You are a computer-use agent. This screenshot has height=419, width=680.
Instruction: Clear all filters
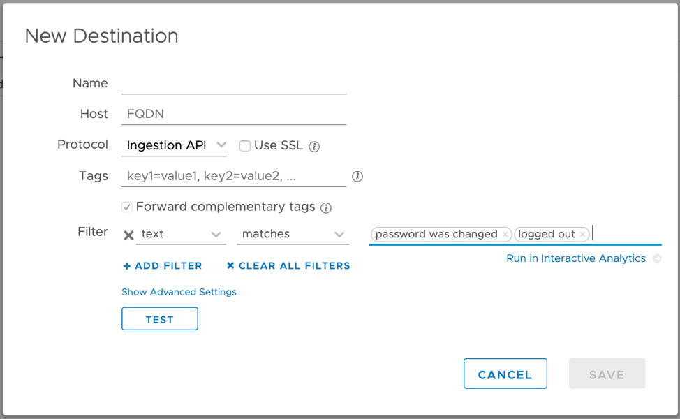pyautogui.click(x=288, y=266)
